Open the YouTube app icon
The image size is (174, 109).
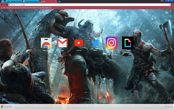[x=79, y=43]
